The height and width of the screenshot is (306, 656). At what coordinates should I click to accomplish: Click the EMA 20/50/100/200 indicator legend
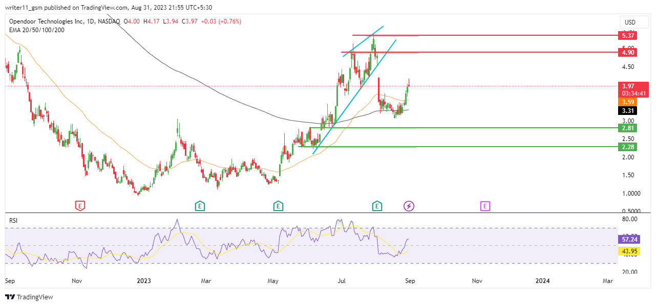click(37, 30)
